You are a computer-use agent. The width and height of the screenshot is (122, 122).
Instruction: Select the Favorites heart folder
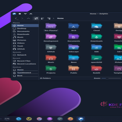tap(118, 38)
